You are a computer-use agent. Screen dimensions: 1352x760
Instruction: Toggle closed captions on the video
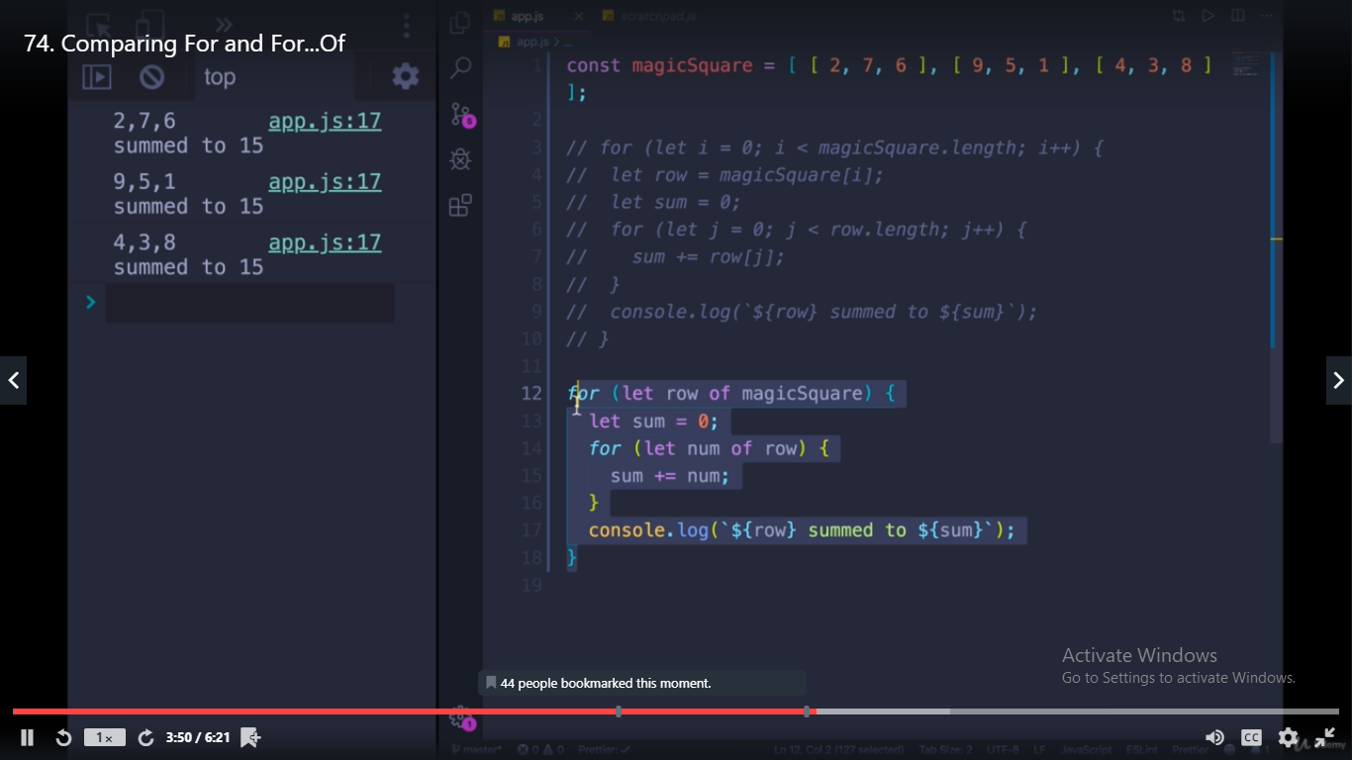(x=1251, y=737)
